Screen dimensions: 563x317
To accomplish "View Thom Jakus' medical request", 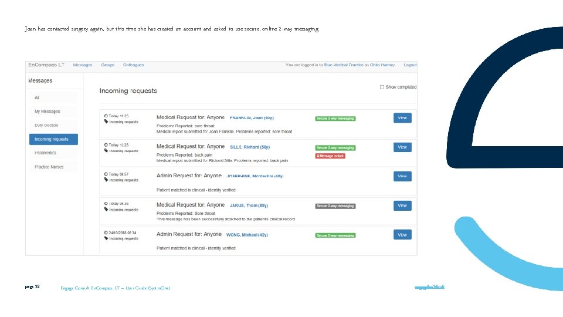I will pyautogui.click(x=402, y=205).
